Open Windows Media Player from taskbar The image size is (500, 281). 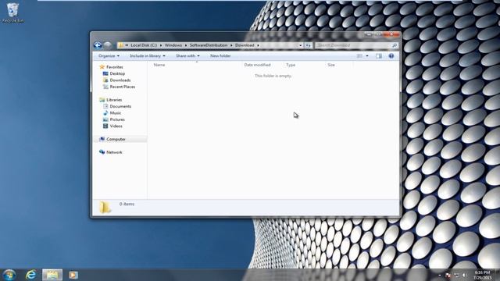point(73,275)
